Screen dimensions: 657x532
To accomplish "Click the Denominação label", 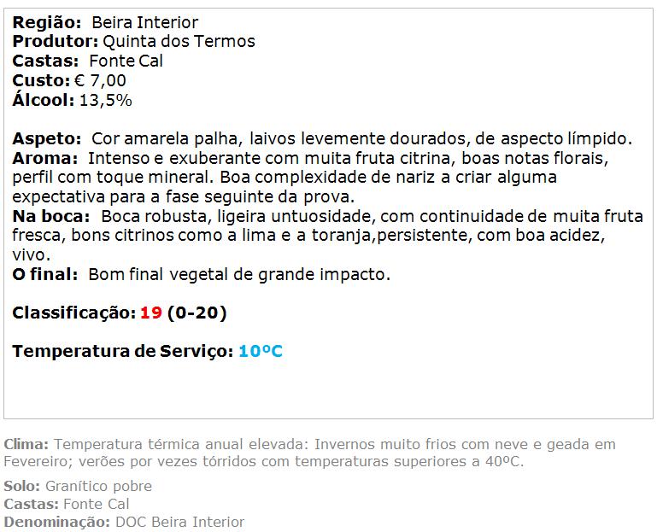I will pos(57,522).
